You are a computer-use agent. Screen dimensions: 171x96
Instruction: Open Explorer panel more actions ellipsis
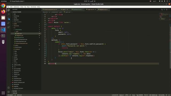39,10
